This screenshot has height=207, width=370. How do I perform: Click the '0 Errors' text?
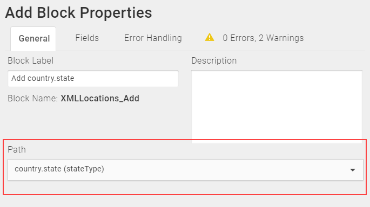coord(239,38)
